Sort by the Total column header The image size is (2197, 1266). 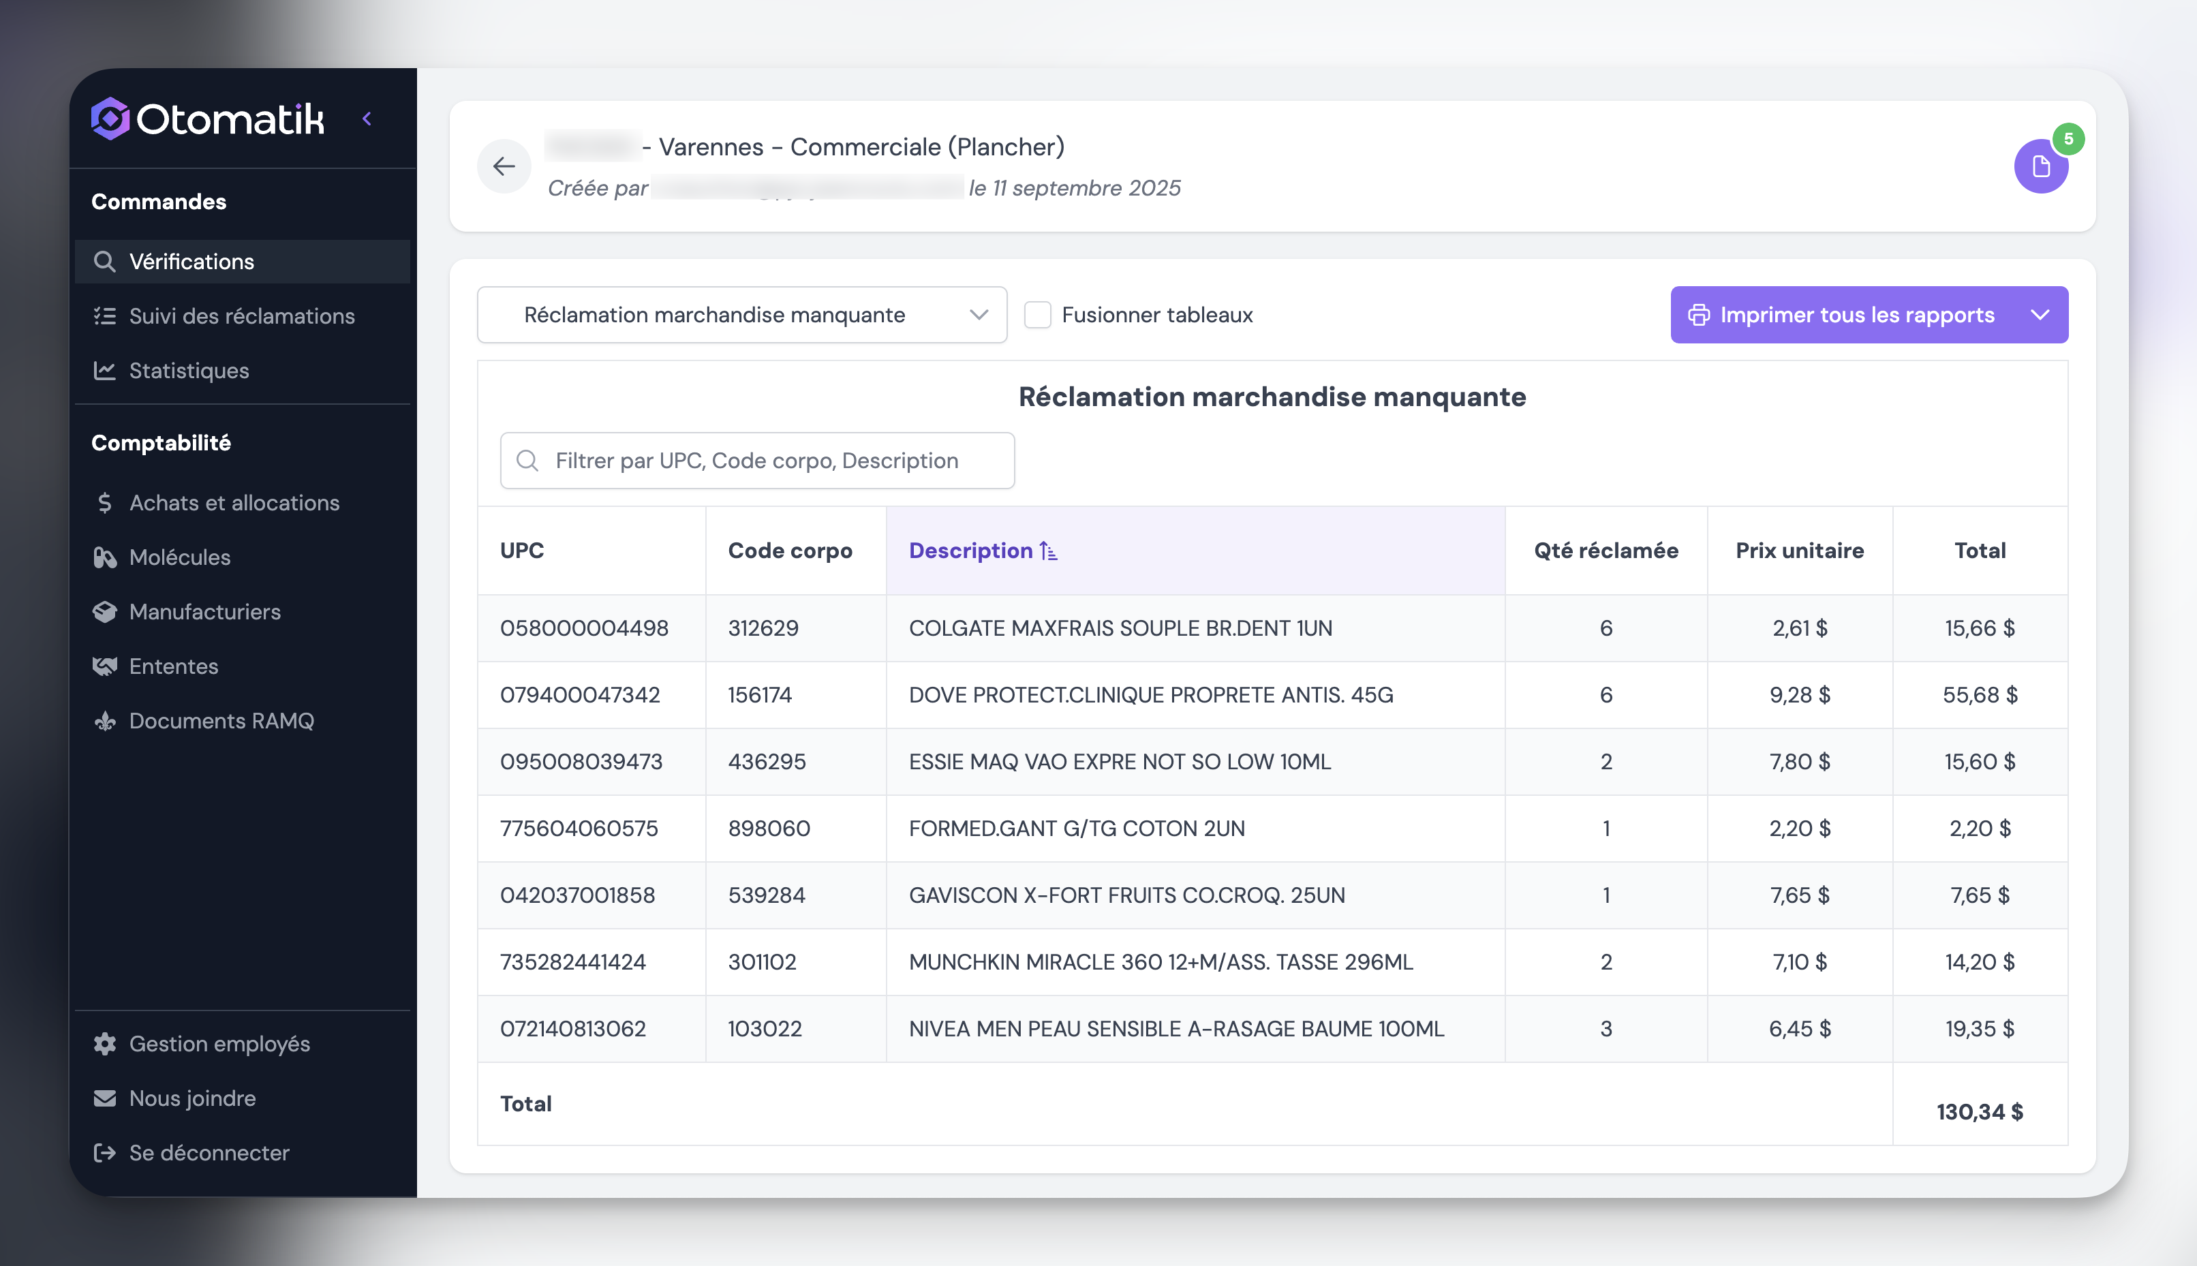[x=1979, y=551]
